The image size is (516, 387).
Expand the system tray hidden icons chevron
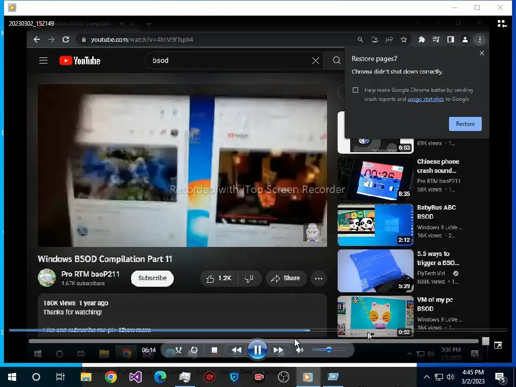coord(426,377)
